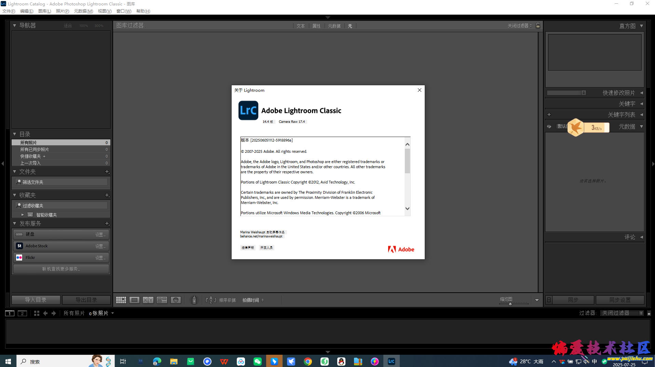Open Compare view (XY) icon
This screenshot has width=655, height=367.
(x=148, y=300)
